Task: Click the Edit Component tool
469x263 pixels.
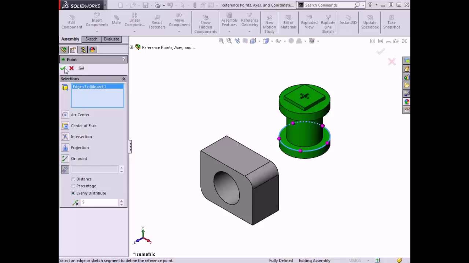Action: pos(72,22)
